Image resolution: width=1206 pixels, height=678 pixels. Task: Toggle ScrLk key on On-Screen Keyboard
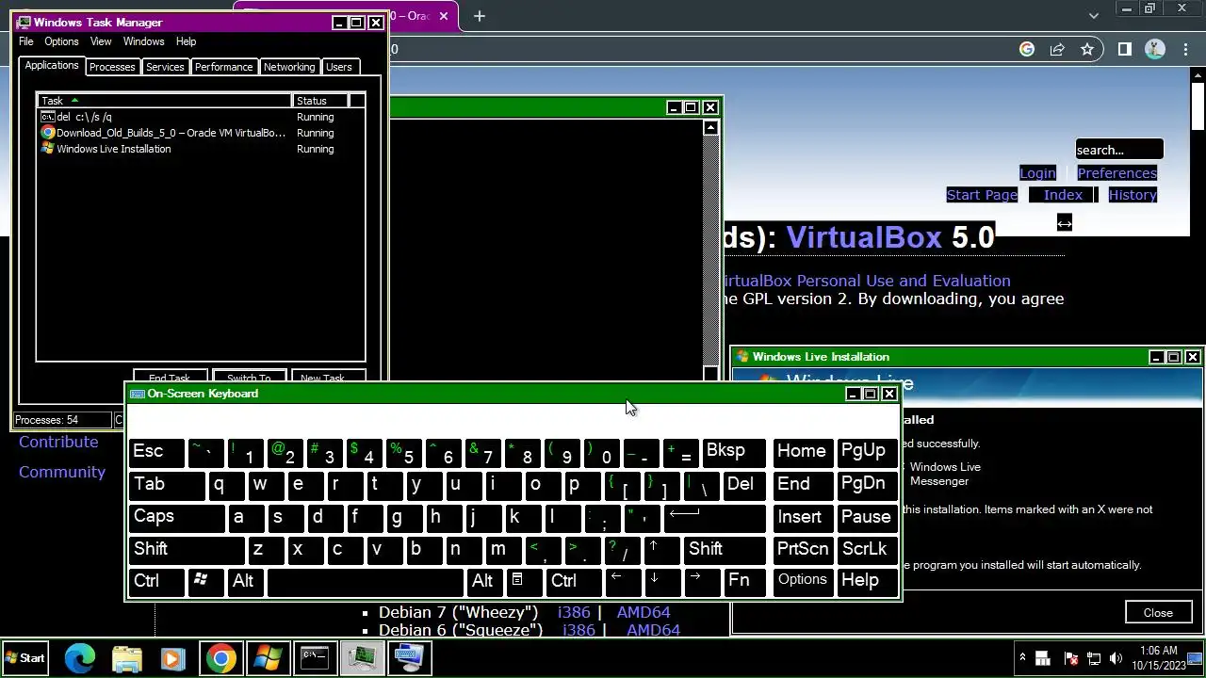(x=867, y=550)
